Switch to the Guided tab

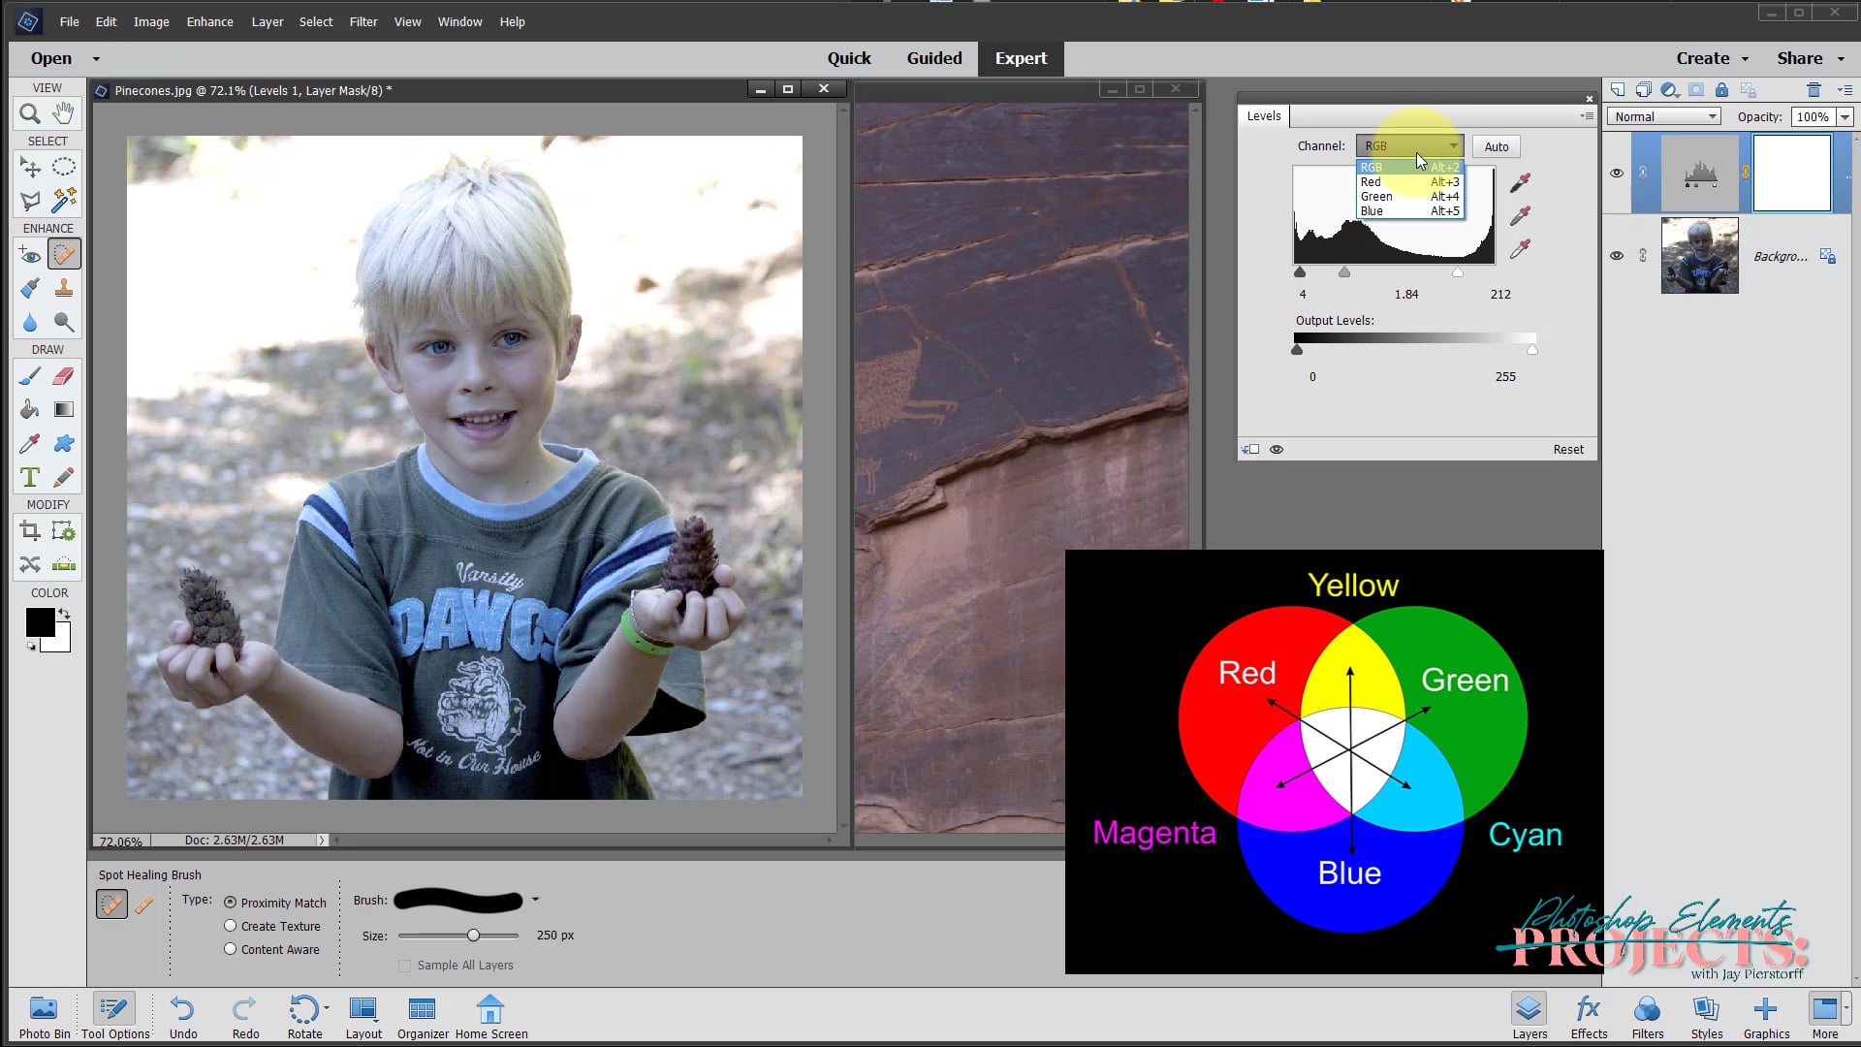[933, 58]
